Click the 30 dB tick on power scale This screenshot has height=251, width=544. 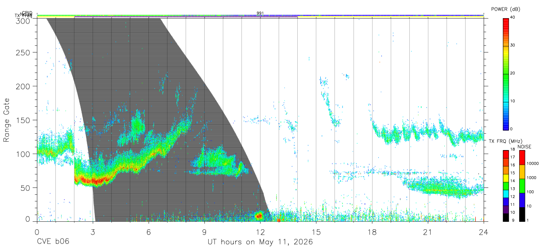click(513, 45)
